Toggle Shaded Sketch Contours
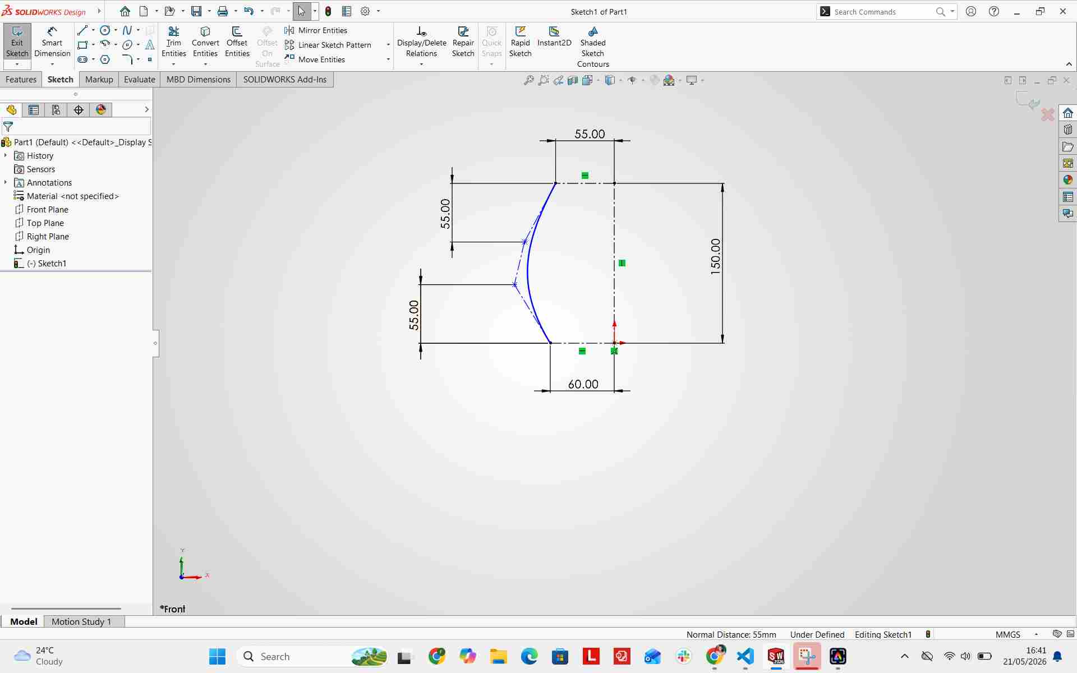Image resolution: width=1077 pixels, height=673 pixels. pyautogui.click(x=593, y=47)
